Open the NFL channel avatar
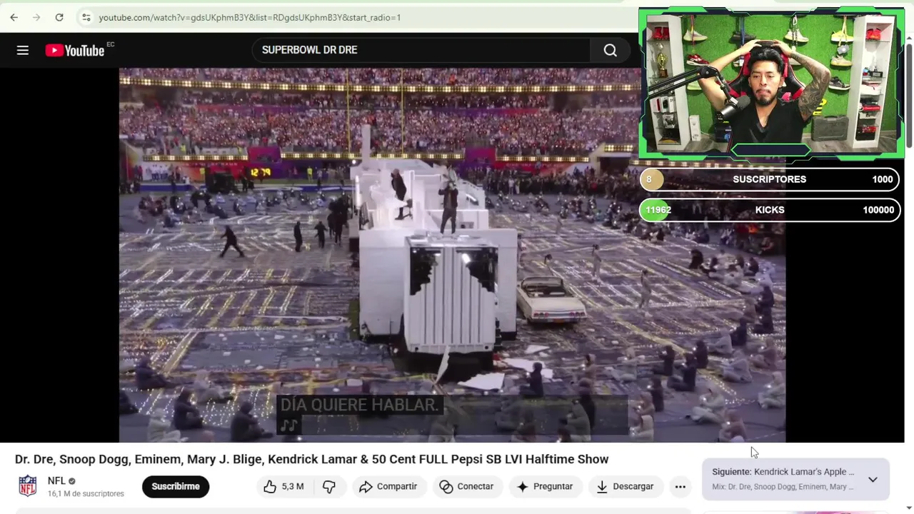The height and width of the screenshot is (514, 914). 28,486
